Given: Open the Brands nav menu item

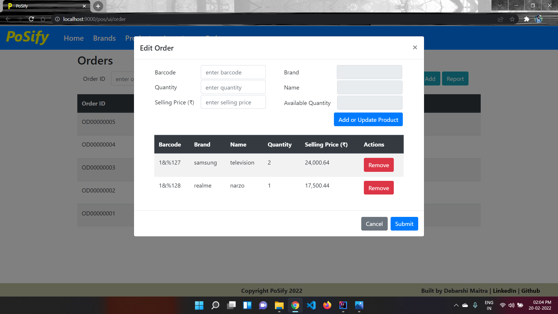Looking at the screenshot, I should 104,38.
